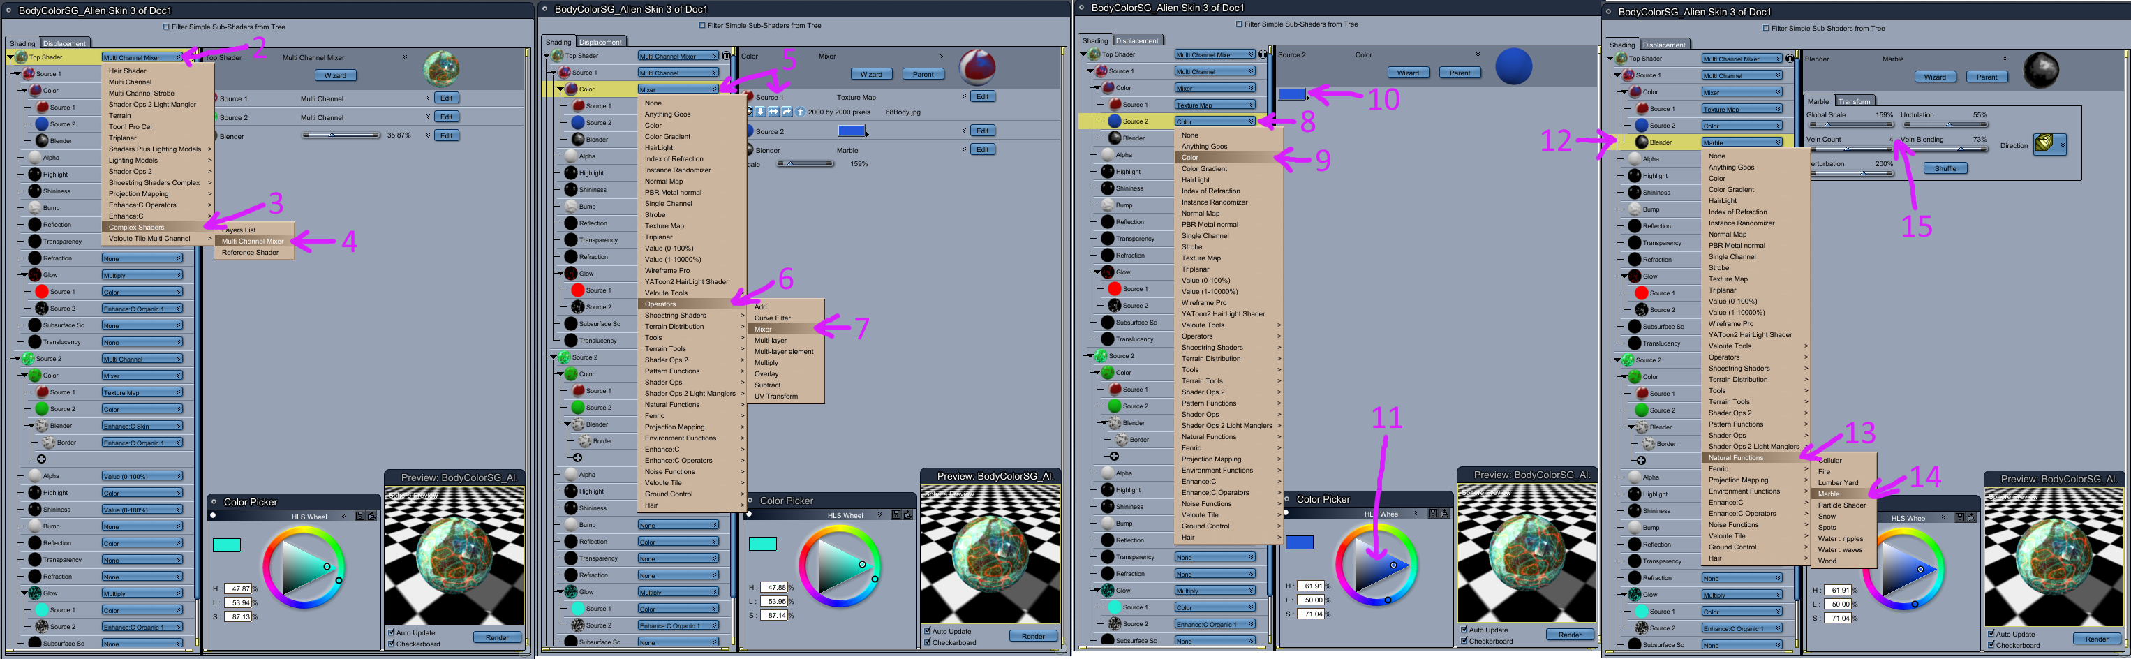Open "Enhance:C Skin" dropdown in Top Shader view
Viewport: 2131px width, 659px height.
(142, 426)
